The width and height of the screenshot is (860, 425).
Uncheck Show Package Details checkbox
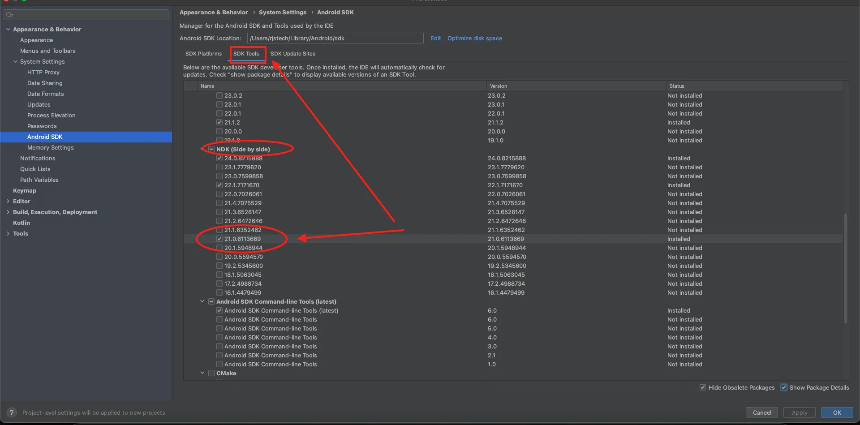coord(784,387)
